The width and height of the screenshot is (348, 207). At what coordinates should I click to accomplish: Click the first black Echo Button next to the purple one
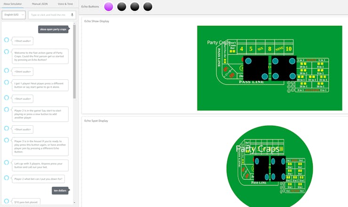[122, 7]
